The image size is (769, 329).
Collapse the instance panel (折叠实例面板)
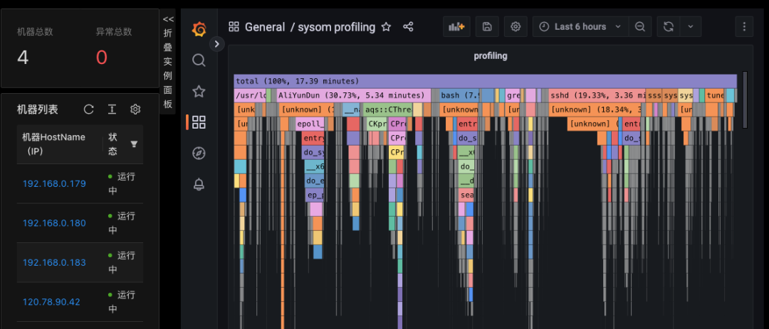tap(168, 62)
